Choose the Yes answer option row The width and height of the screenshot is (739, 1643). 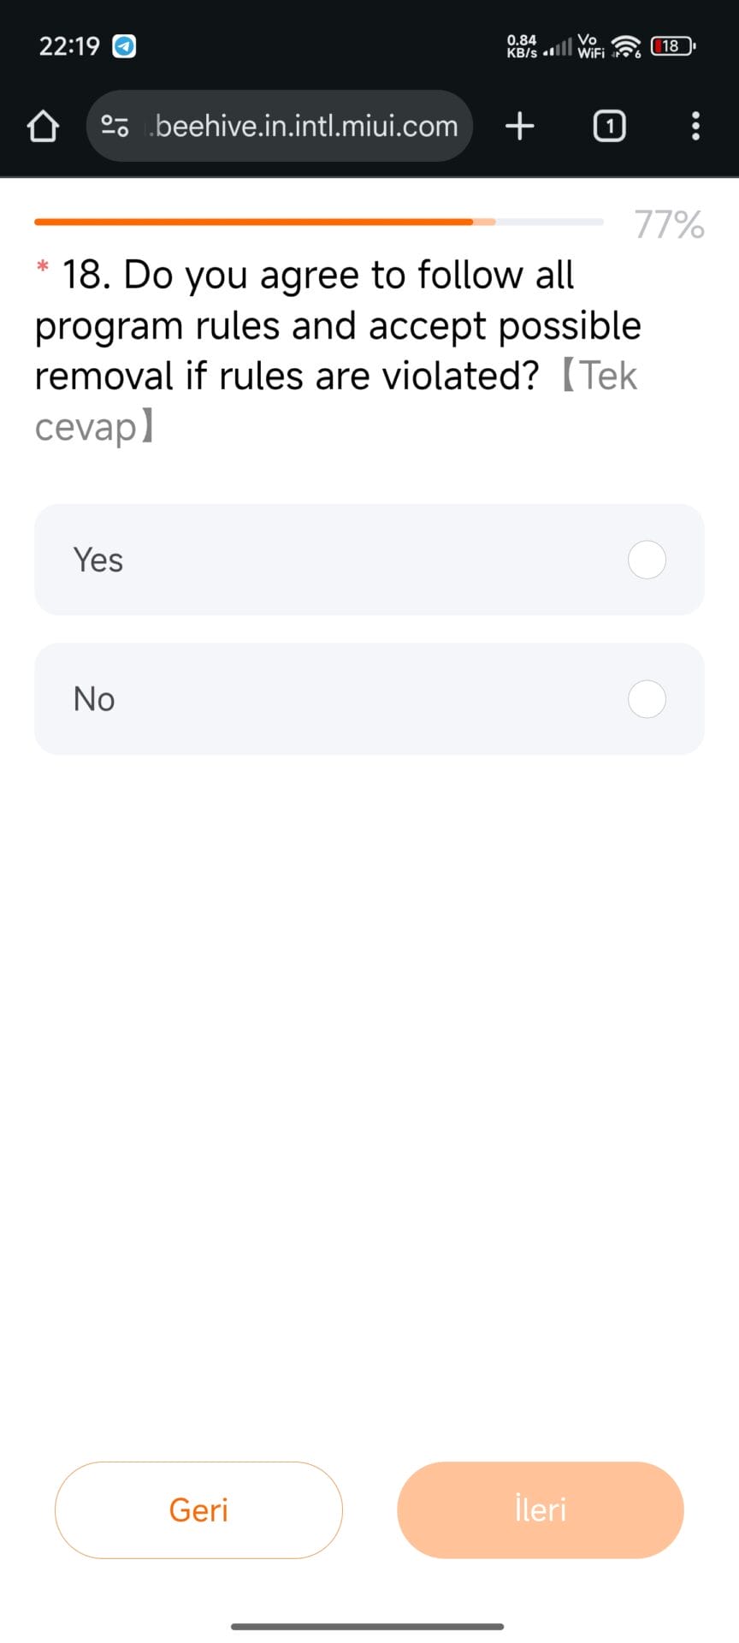click(342, 561)
